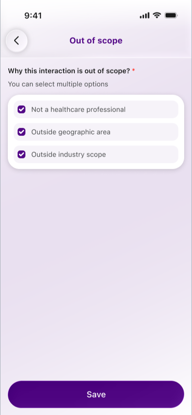Uncheck the Outside geographic area checkbox
Viewport: 192px width, 415px height.
click(21, 132)
